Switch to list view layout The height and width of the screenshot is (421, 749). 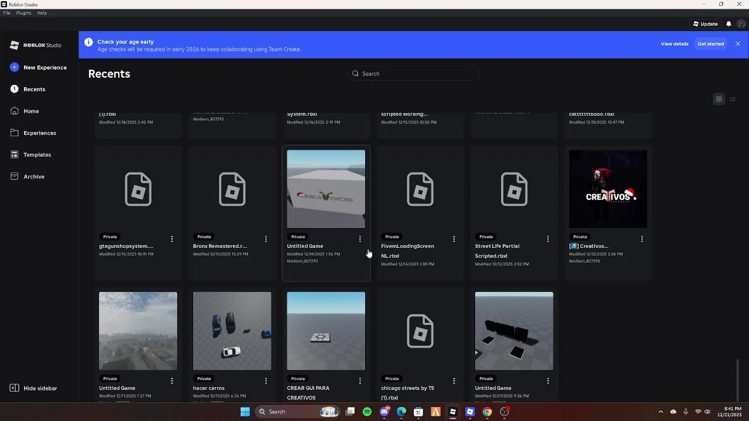[733, 99]
